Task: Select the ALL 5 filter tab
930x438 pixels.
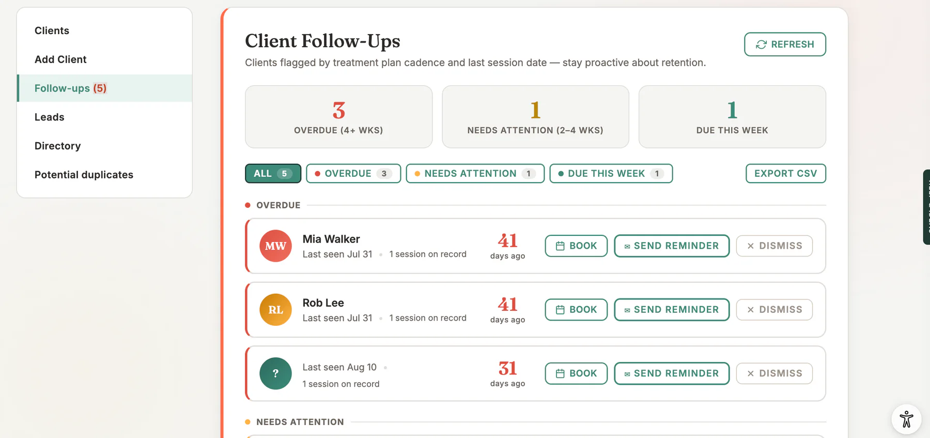Action: 273,173
